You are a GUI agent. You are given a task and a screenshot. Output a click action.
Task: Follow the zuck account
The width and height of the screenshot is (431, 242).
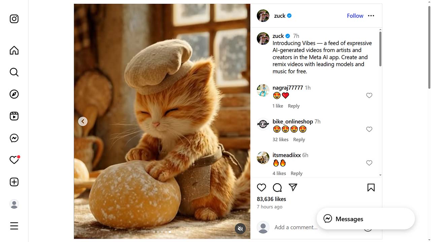pos(355,16)
